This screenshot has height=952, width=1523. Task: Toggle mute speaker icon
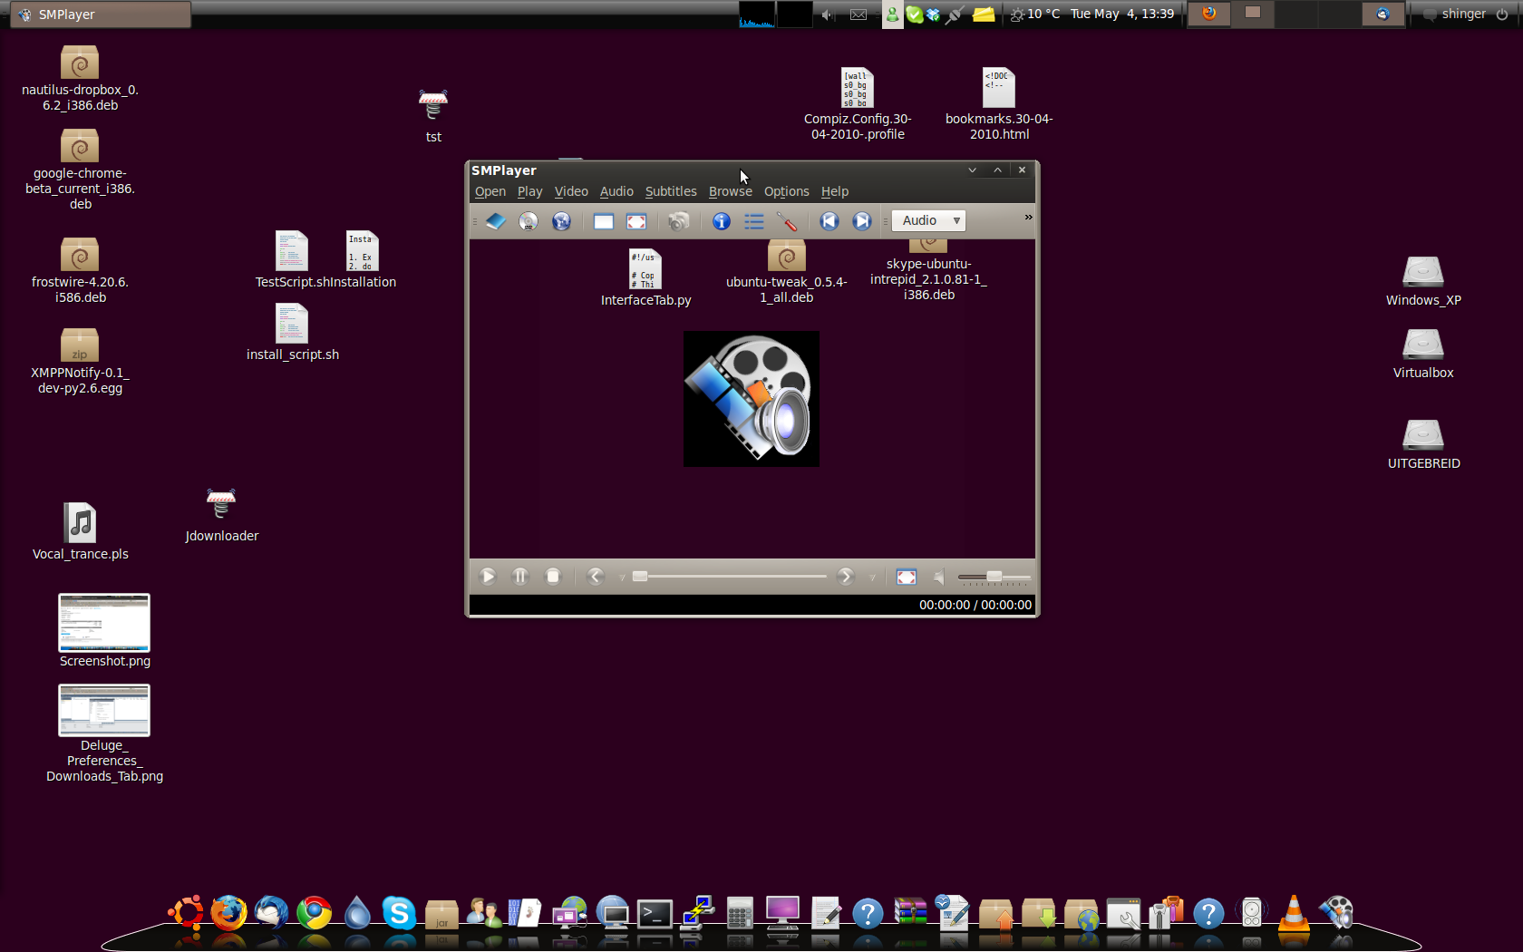click(x=939, y=577)
